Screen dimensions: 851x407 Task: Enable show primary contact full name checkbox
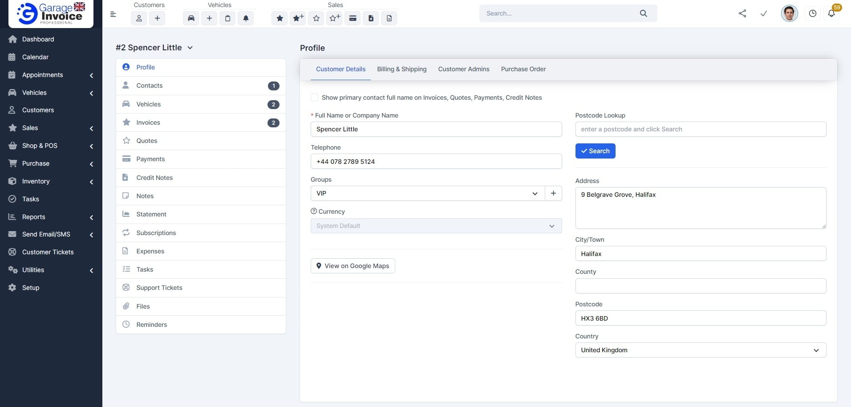coord(315,98)
